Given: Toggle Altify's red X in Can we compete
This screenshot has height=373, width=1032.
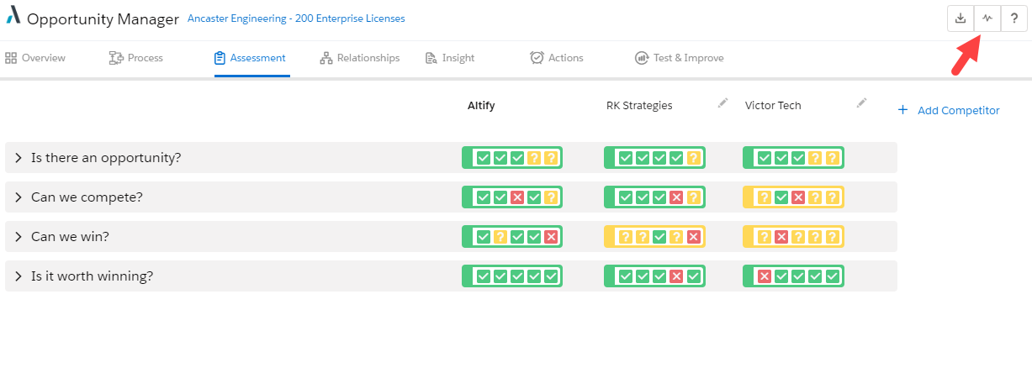Looking at the screenshot, I should 517,197.
